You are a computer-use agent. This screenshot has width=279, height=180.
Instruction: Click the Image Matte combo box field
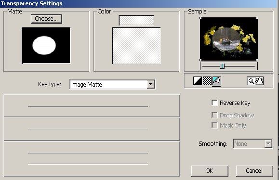point(112,84)
